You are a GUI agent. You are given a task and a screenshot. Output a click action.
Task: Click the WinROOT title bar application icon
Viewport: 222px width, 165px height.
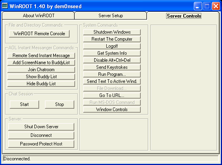point(5,6)
